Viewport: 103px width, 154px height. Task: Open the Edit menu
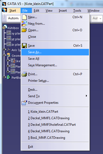coord(36,11)
